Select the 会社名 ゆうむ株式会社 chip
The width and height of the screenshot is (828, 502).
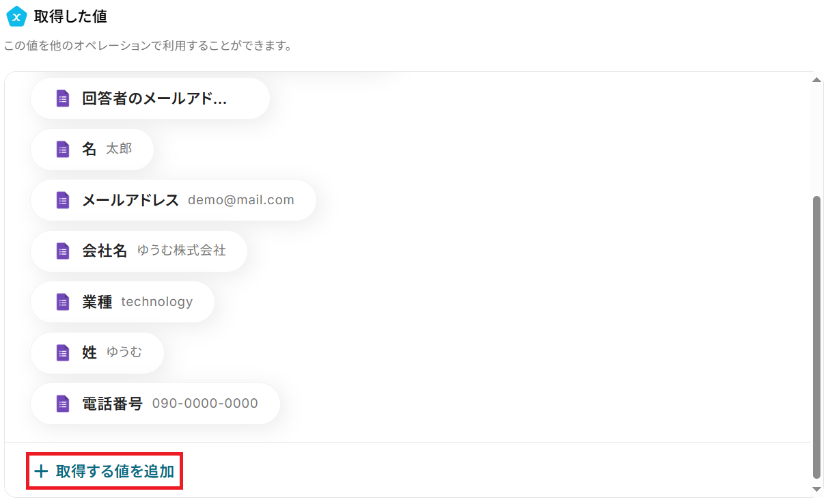coord(139,251)
